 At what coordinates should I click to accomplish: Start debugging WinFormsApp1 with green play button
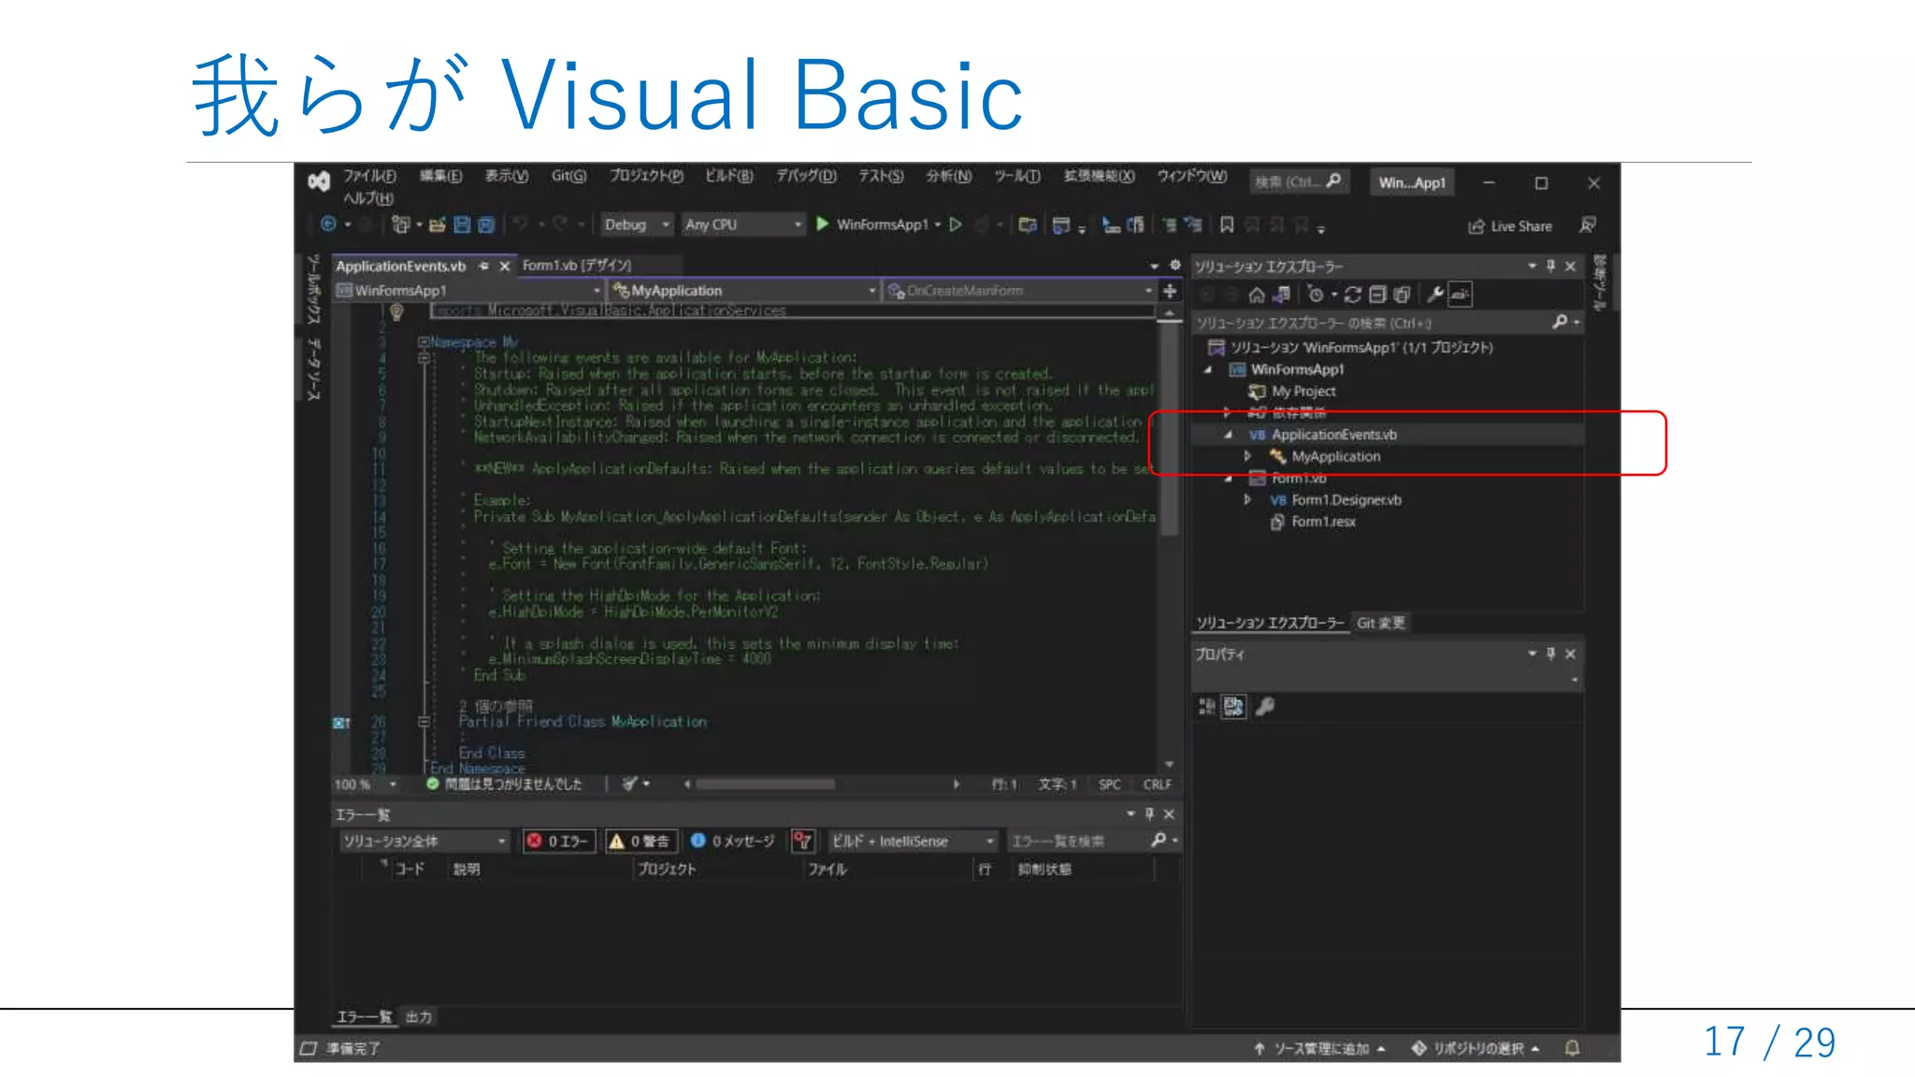pos(823,224)
